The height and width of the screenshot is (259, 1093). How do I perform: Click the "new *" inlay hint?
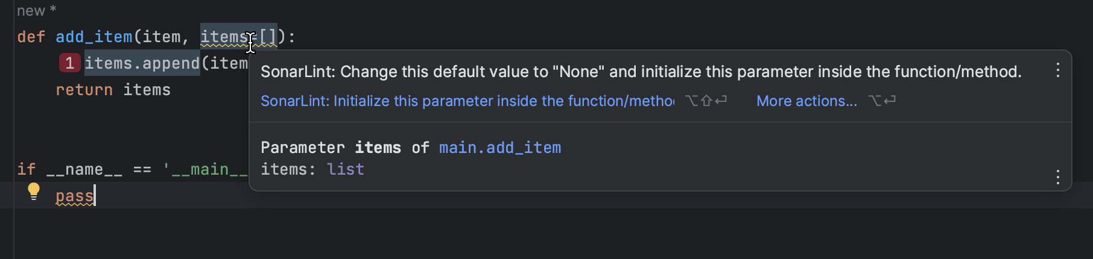36,11
